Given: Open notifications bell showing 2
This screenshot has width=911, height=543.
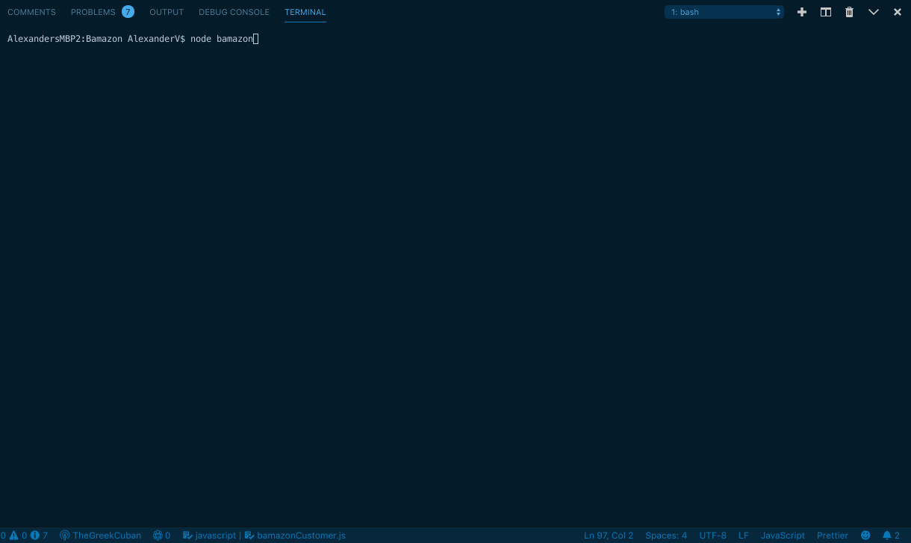Looking at the screenshot, I should [891, 536].
